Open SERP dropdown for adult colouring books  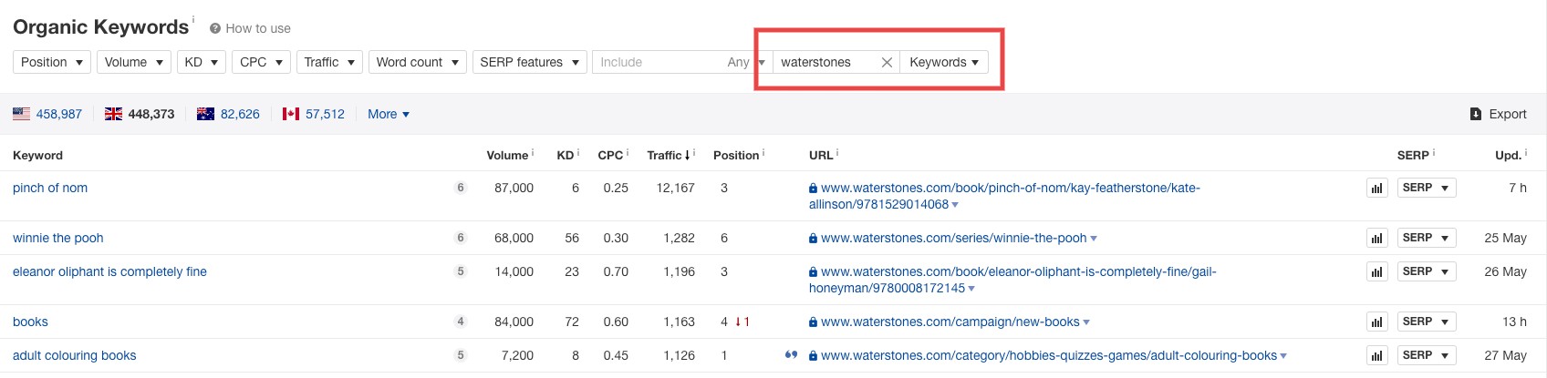(x=1426, y=355)
